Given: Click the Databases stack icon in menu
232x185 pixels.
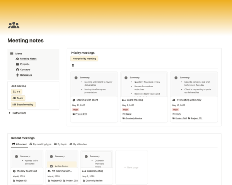Looking at the screenshot, I should click(17, 75).
